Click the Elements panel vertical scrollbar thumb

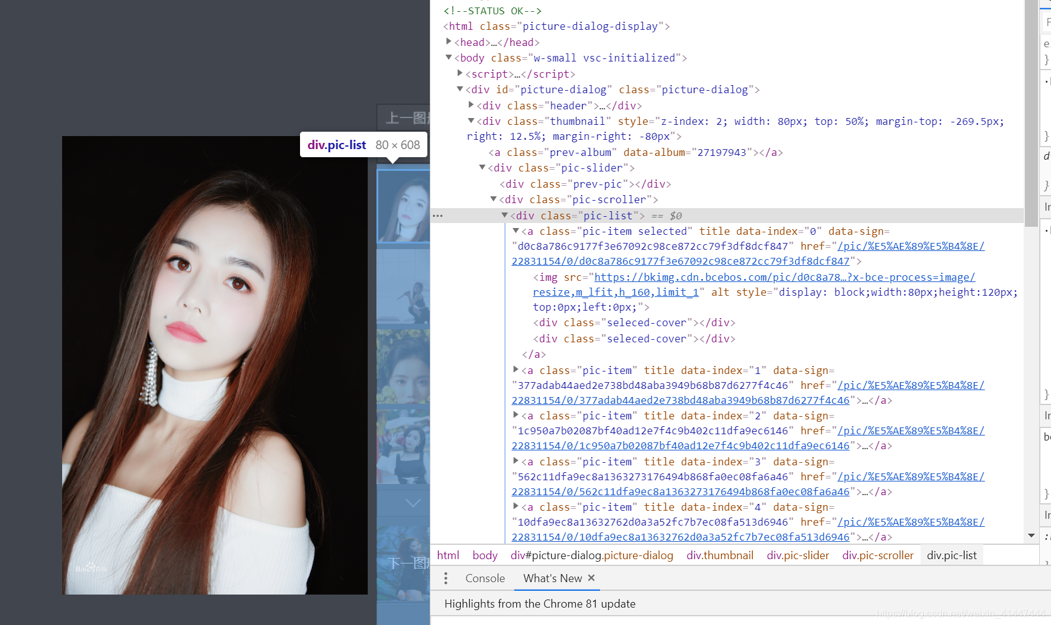(x=1031, y=114)
